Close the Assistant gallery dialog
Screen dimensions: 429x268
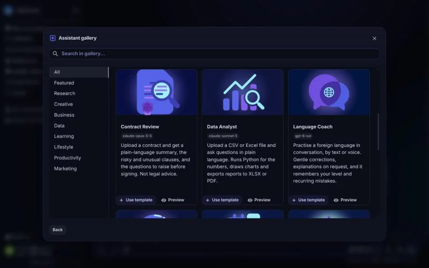click(374, 39)
